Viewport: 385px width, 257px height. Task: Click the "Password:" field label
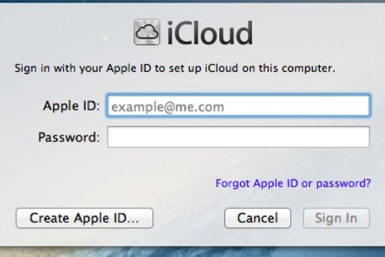click(69, 137)
